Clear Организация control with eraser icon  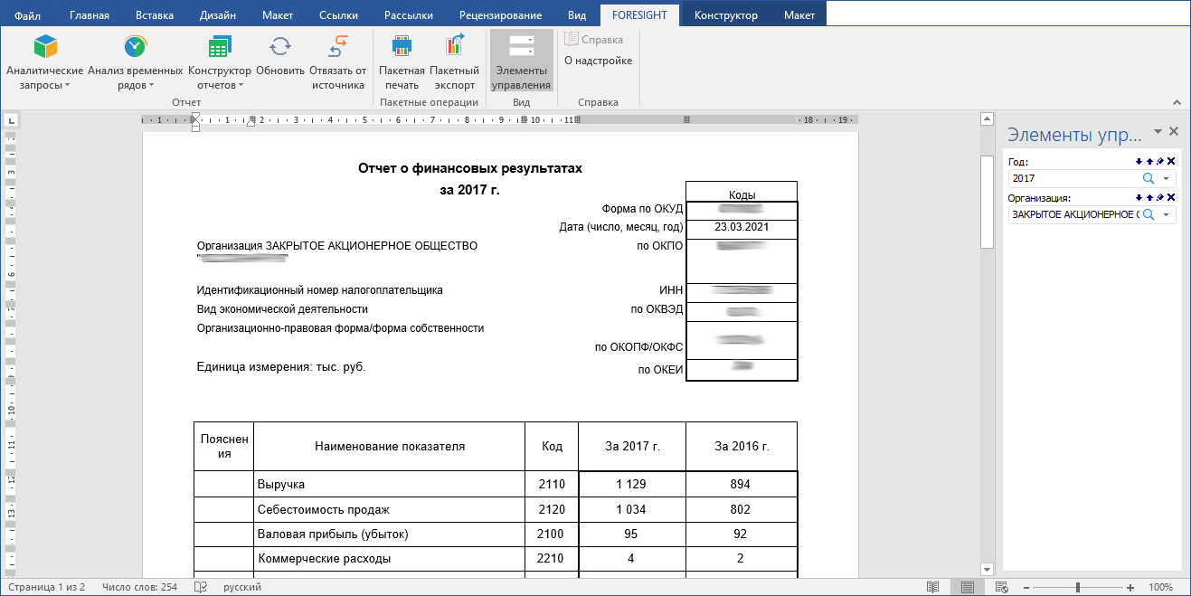(1160, 197)
